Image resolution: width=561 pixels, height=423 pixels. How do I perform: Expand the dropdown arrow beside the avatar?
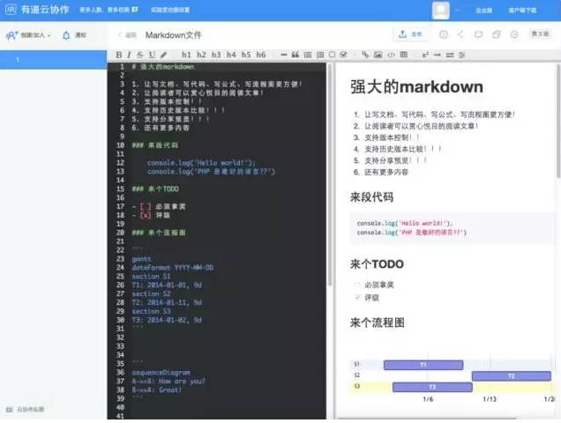click(x=457, y=11)
